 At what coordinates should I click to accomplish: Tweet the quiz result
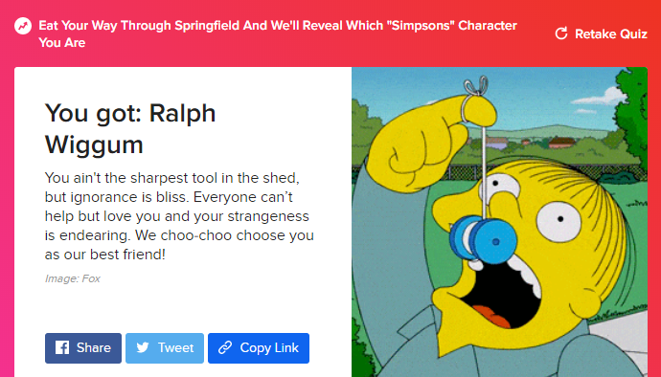click(165, 348)
